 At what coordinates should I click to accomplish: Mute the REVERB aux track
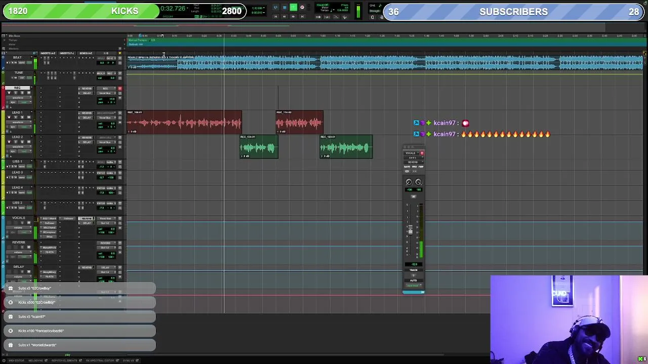(x=29, y=247)
